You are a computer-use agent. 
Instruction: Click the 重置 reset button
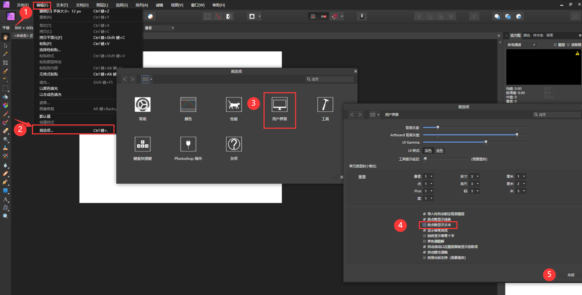click(362, 177)
